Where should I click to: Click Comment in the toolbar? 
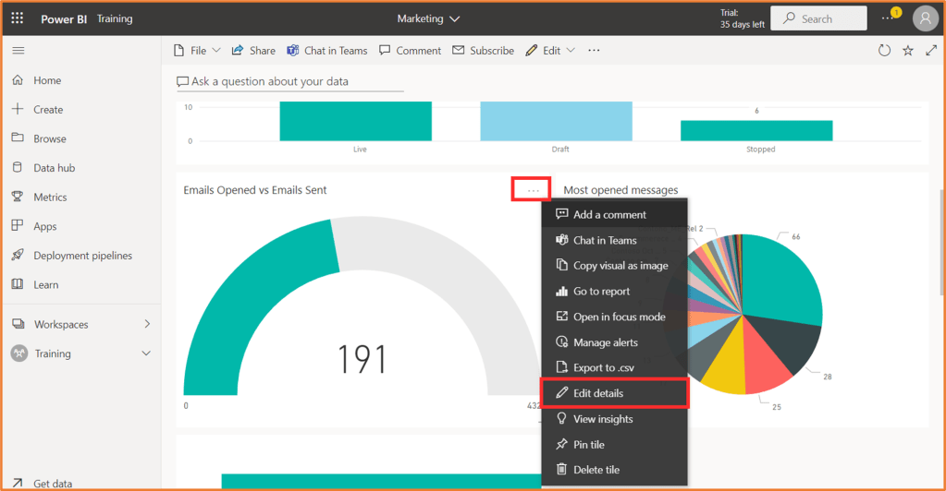point(411,51)
